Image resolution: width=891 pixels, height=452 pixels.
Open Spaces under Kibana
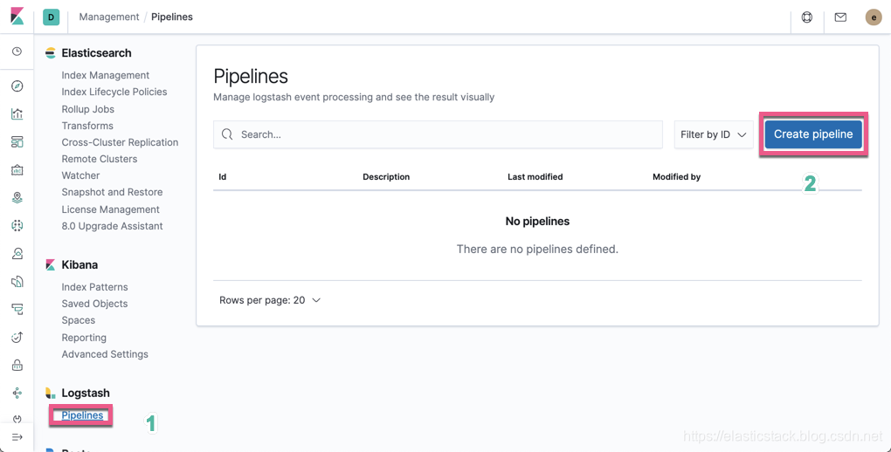[79, 320]
